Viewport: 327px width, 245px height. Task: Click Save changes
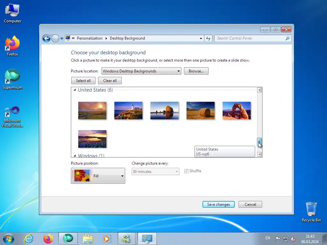tap(218, 204)
